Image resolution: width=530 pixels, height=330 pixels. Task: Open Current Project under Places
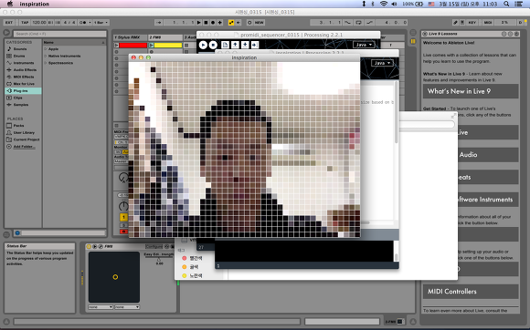[x=23, y=139]
